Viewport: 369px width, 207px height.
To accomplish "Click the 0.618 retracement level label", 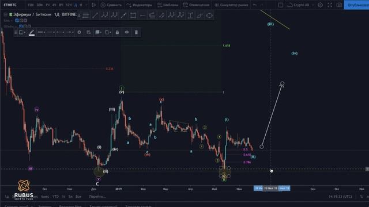I will tap(247, 155).
